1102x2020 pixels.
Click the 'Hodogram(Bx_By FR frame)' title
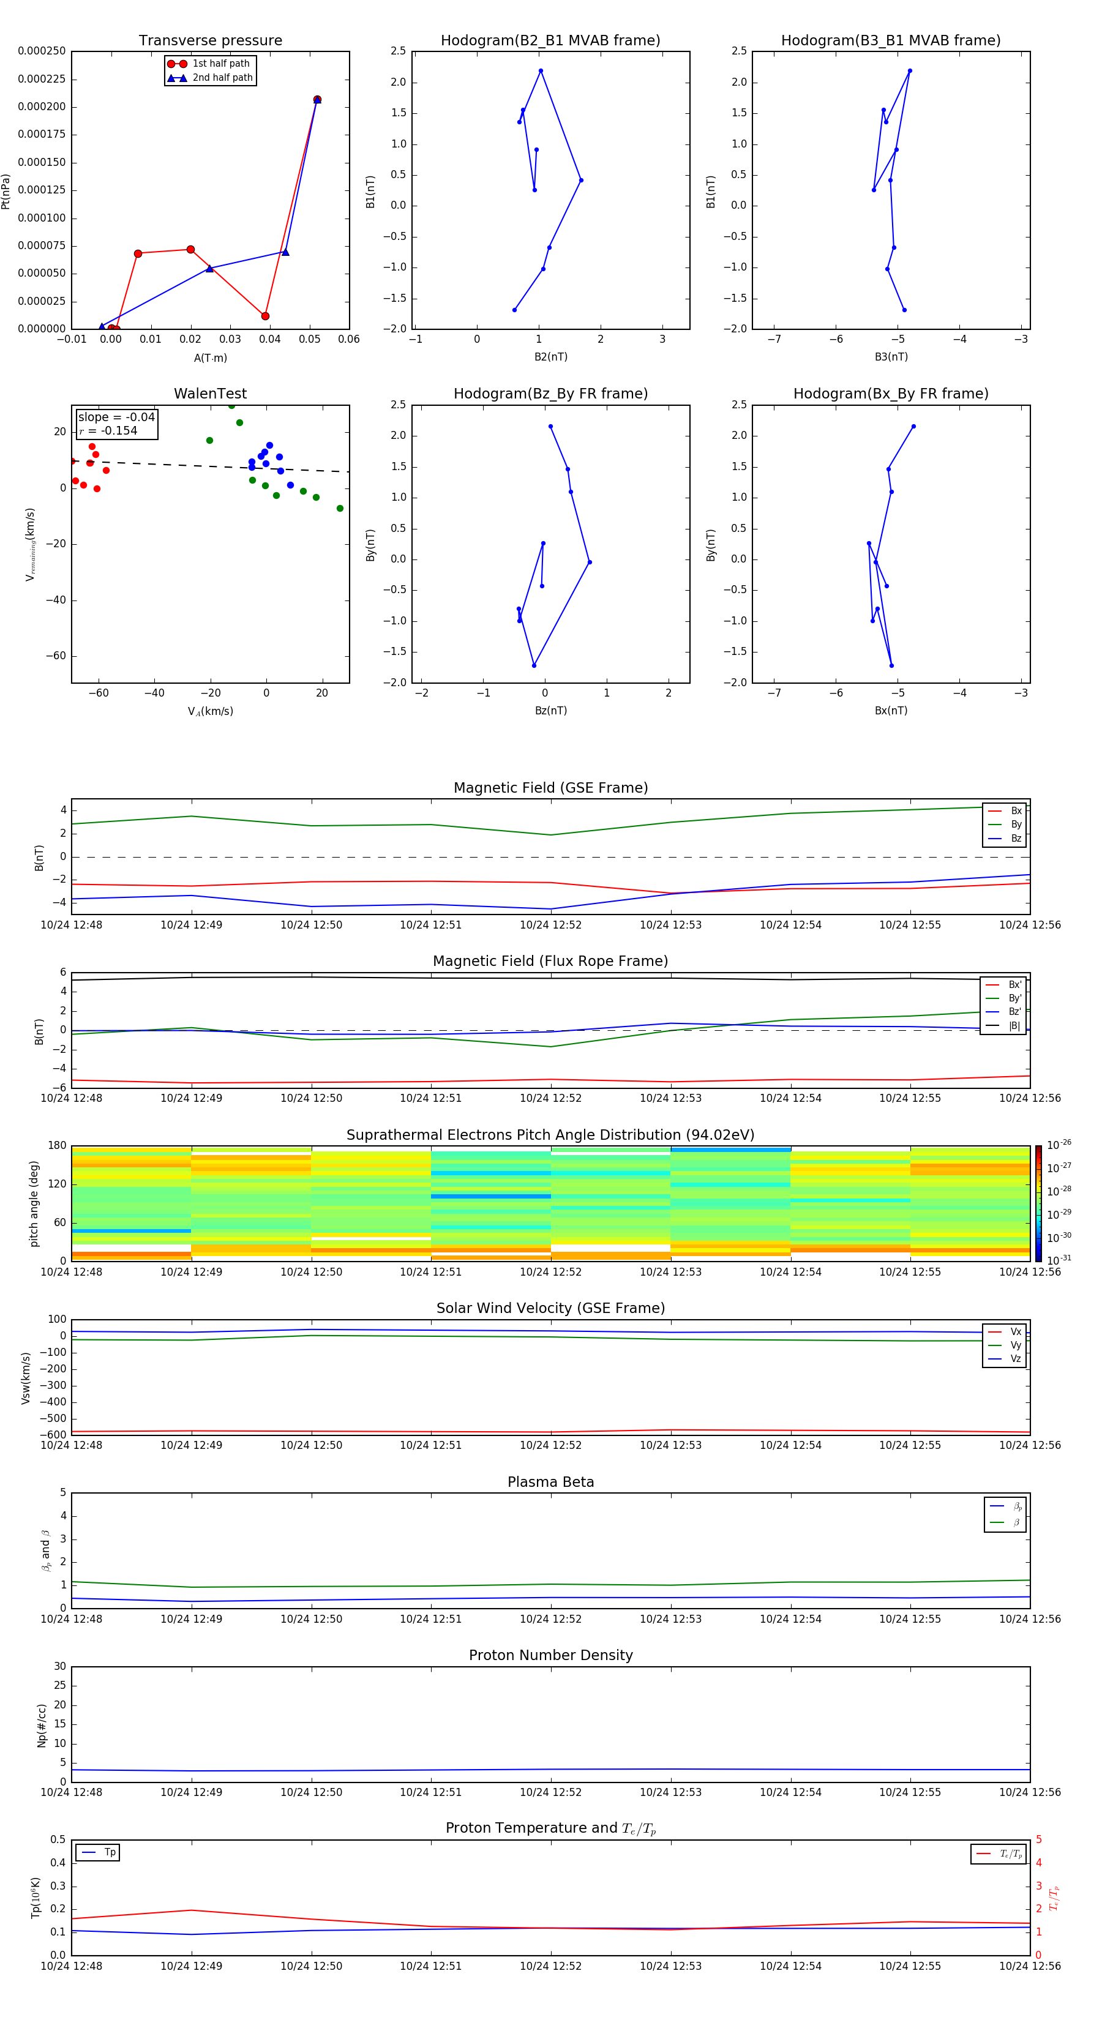[x=891, y=394]
